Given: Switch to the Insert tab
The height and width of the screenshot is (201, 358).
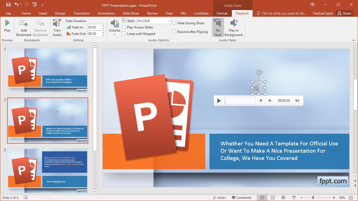Looking at the screenshot, I should click(43, 13).
